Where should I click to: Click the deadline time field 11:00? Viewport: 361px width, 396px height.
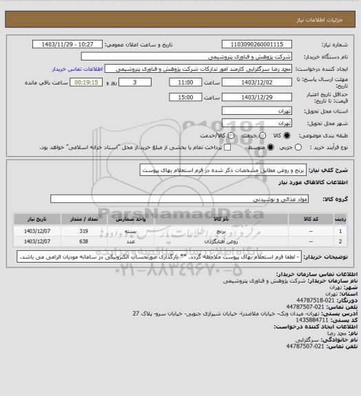[185, 82]
